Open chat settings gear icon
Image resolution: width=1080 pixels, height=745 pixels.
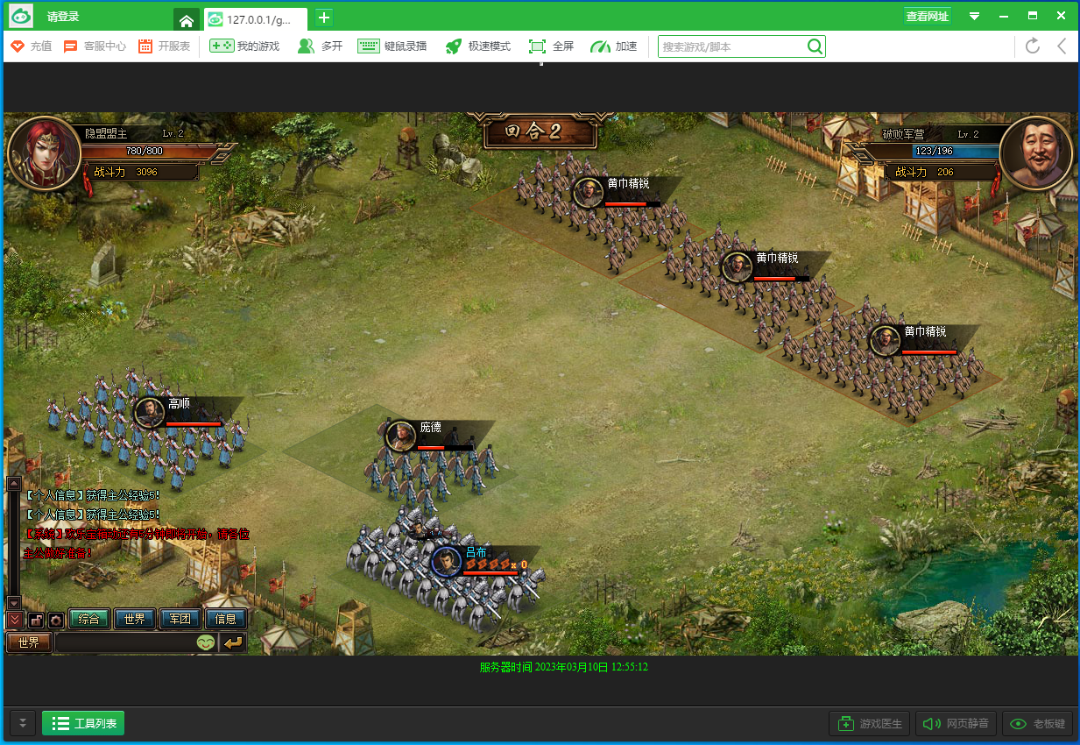[56, 620]
